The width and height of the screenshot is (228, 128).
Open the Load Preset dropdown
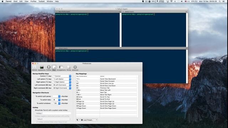89,120
